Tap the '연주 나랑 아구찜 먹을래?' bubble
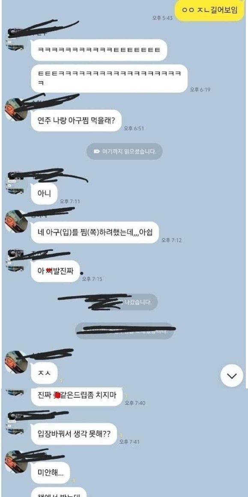Screen dimensions: 248x497 click(76, 121)
